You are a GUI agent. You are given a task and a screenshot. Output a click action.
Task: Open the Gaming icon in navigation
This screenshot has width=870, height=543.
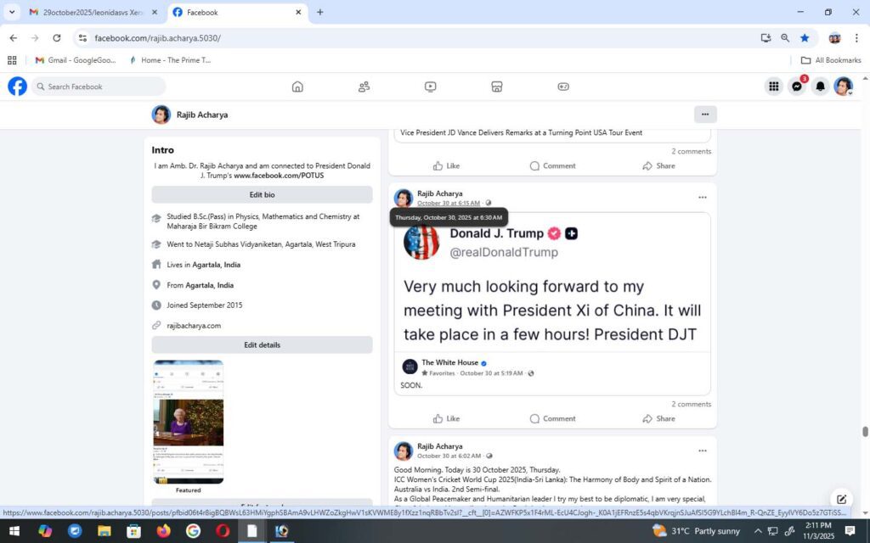pos(563,87)
